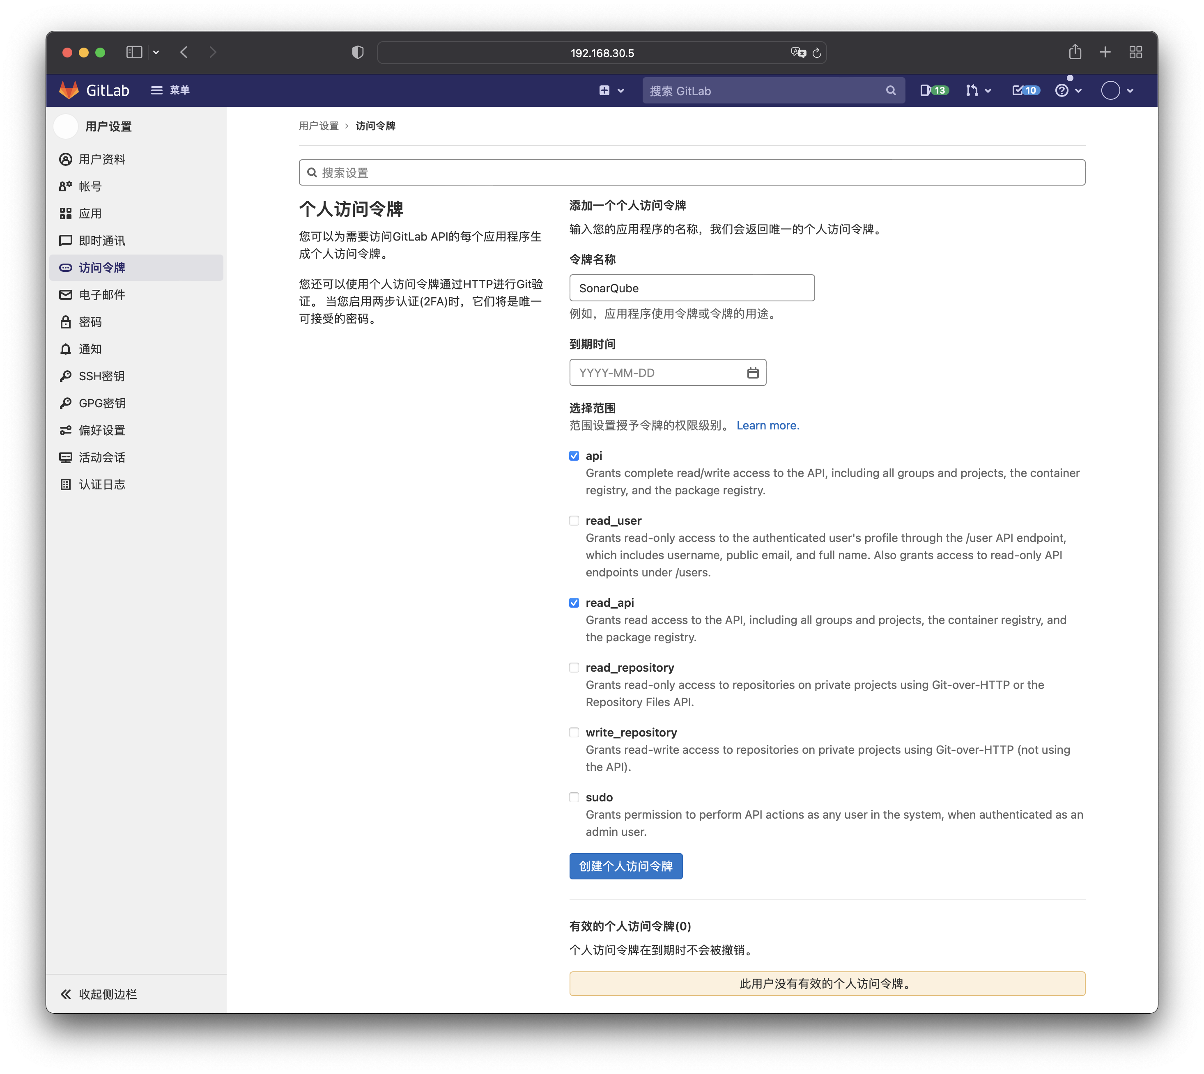Image resolution: width=1204 pixels, height=1074 pixels.
Task: Collapse sidebar using double-chevron icon
Action: [66, 994]
